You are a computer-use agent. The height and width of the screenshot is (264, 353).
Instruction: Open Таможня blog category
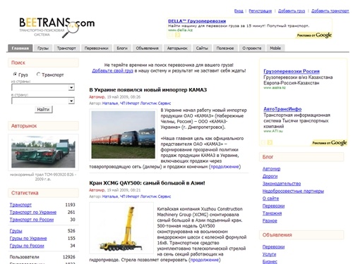click(272, 213)
